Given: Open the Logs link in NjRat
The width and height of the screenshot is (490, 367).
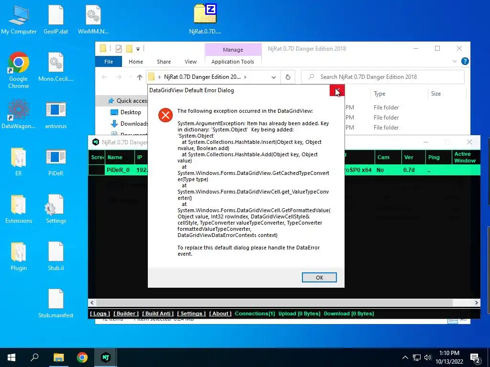Looking at the screenshot, I should click(100, 313).
